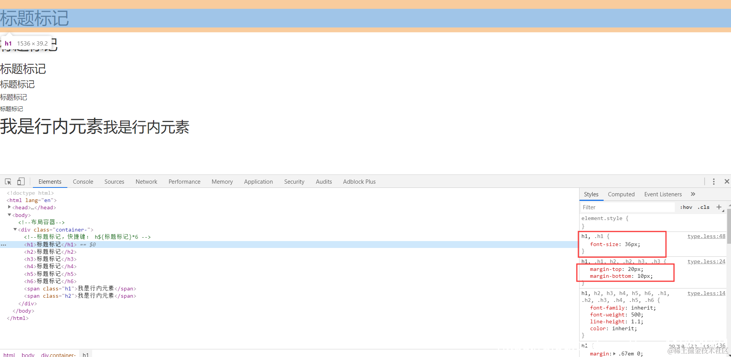Expand the margin shorthand property arrow

(614, 354)
